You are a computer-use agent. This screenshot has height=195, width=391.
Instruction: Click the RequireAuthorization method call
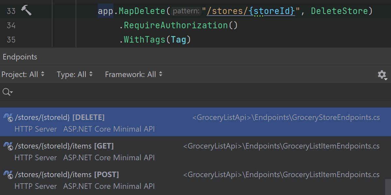176,25
